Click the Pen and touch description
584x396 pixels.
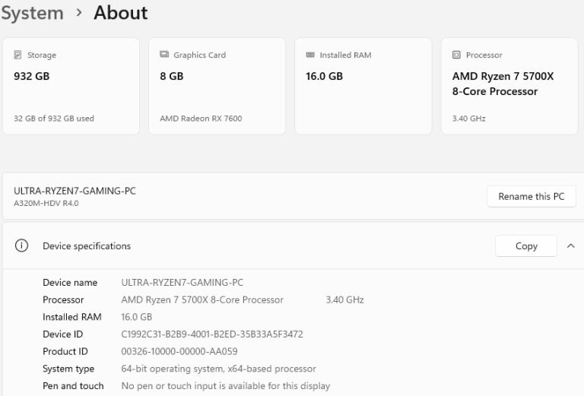click(x=226, y=386)
